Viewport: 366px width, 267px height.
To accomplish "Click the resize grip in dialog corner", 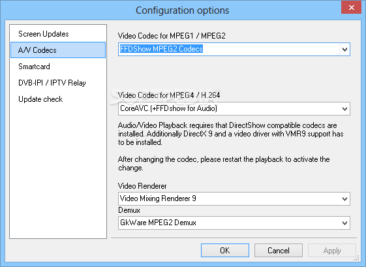I will (x=356, y=259).
